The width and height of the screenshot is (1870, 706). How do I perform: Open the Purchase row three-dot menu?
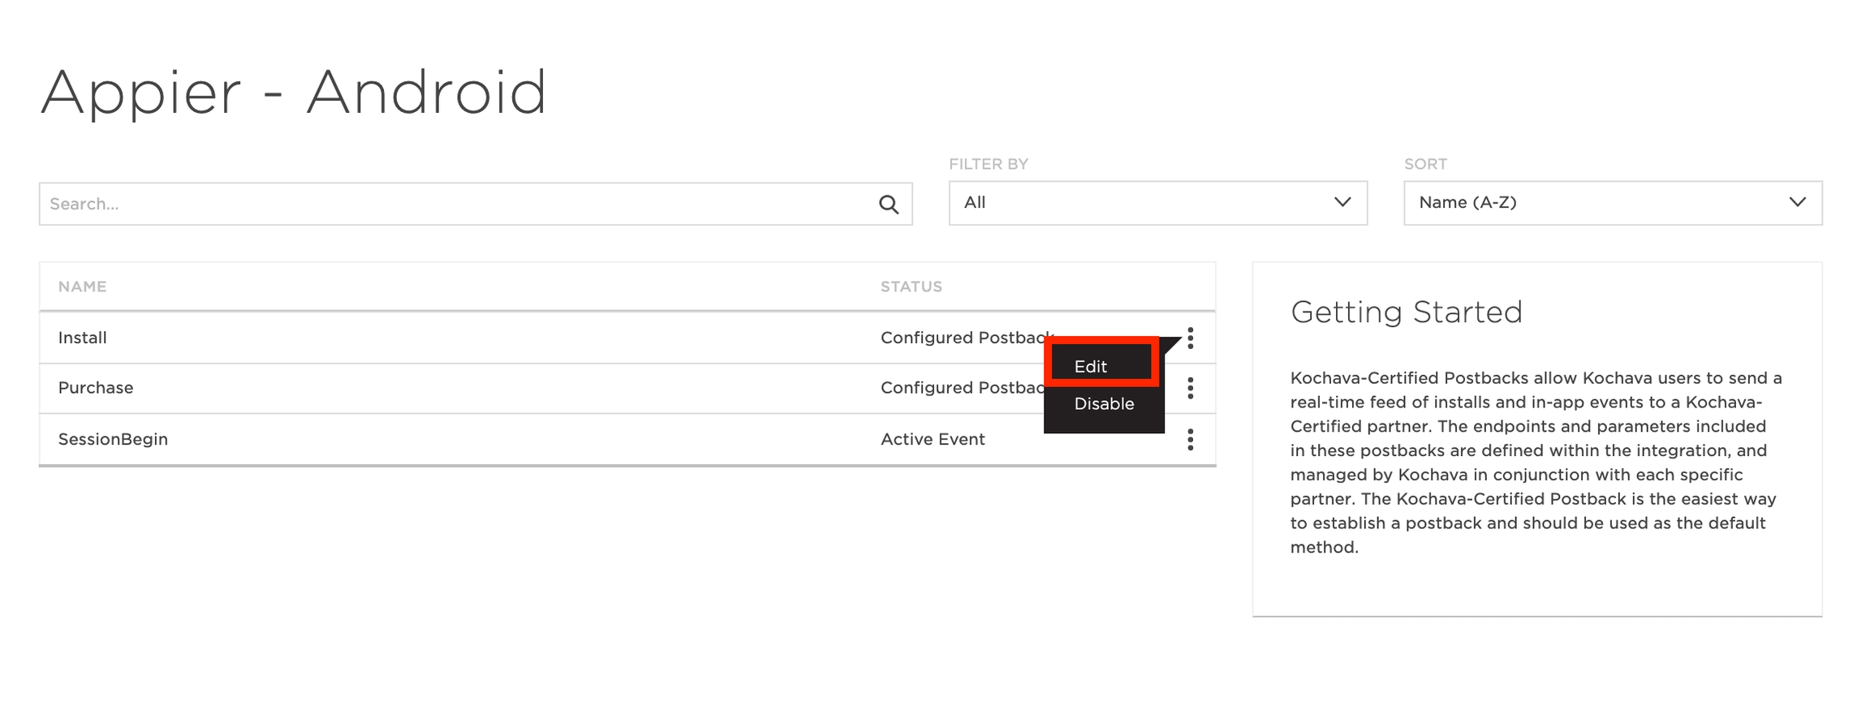[x=1190, y=389]
